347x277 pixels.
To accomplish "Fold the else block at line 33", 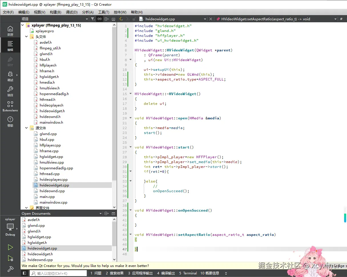I will point(131,181).
